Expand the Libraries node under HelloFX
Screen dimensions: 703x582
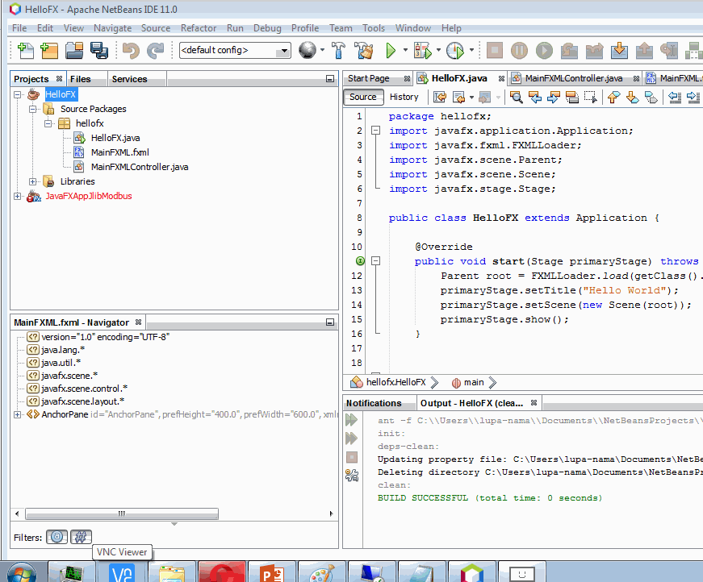coord(34,181)
